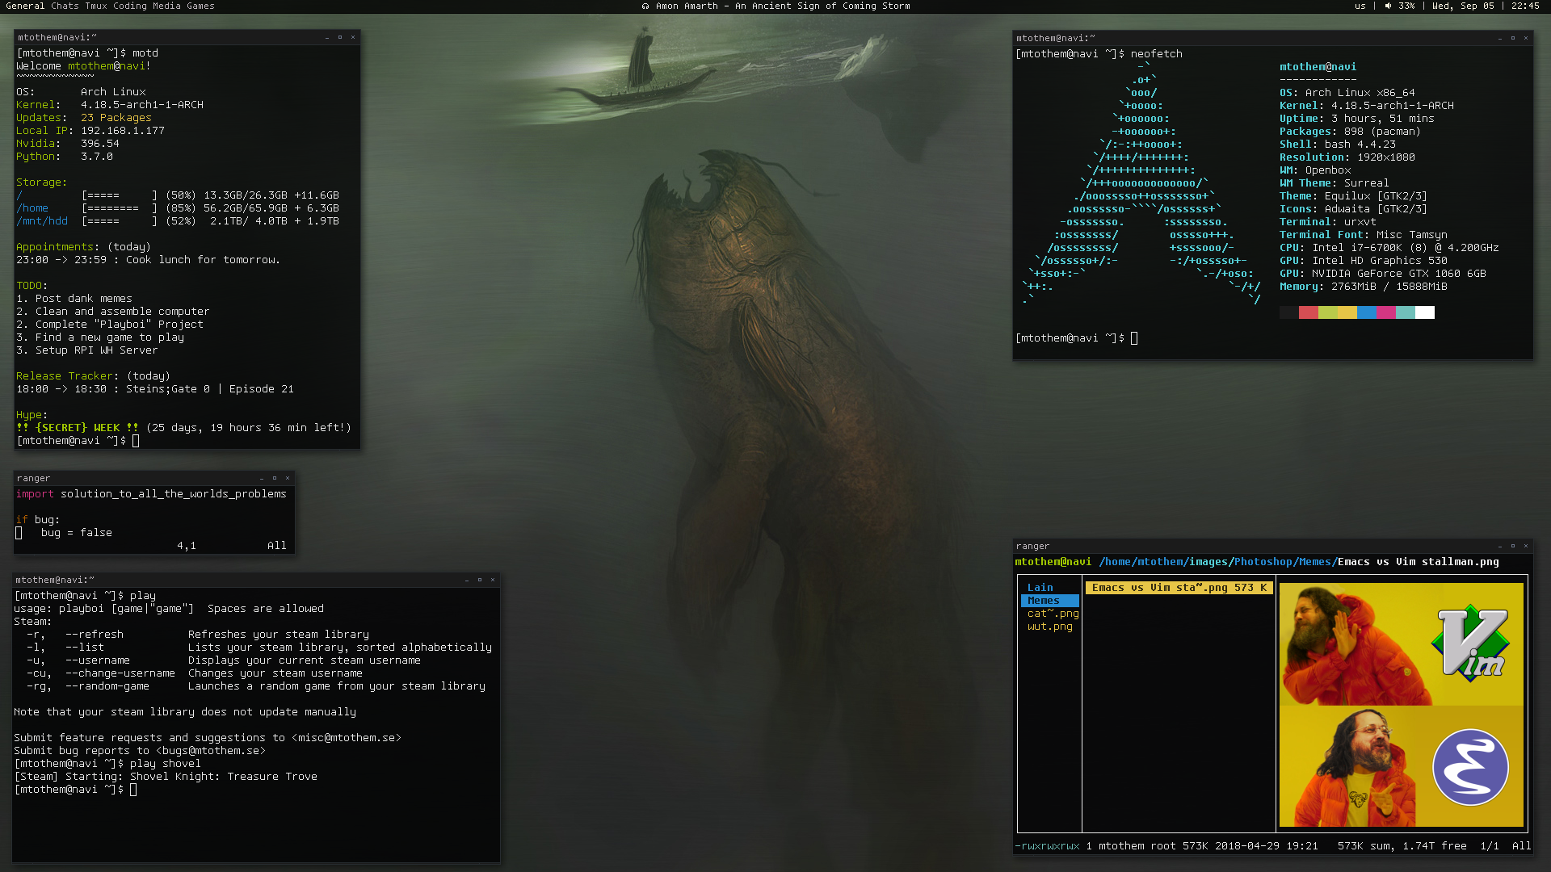Click the magenta neofetch color block

[1386, 312]
